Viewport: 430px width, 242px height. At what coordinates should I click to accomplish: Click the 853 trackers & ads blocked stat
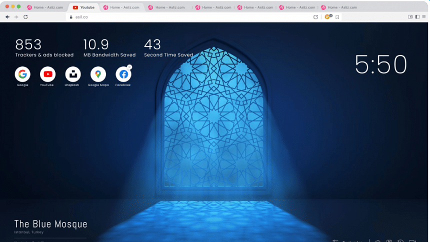(44, 48)
